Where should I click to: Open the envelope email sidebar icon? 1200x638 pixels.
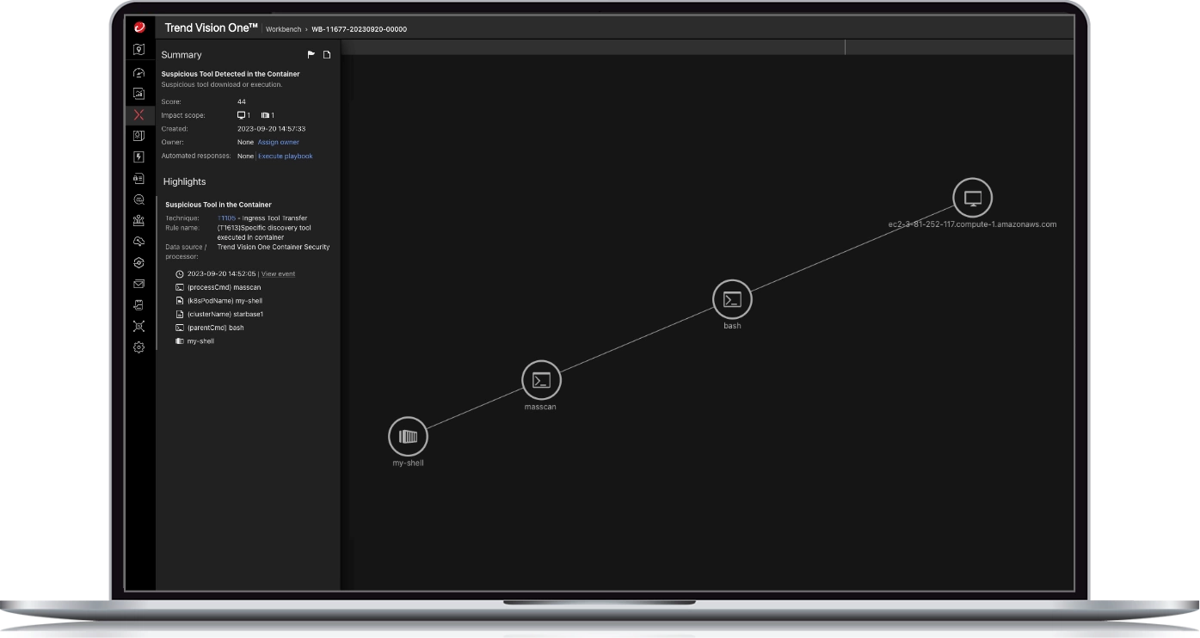(139, 284)
